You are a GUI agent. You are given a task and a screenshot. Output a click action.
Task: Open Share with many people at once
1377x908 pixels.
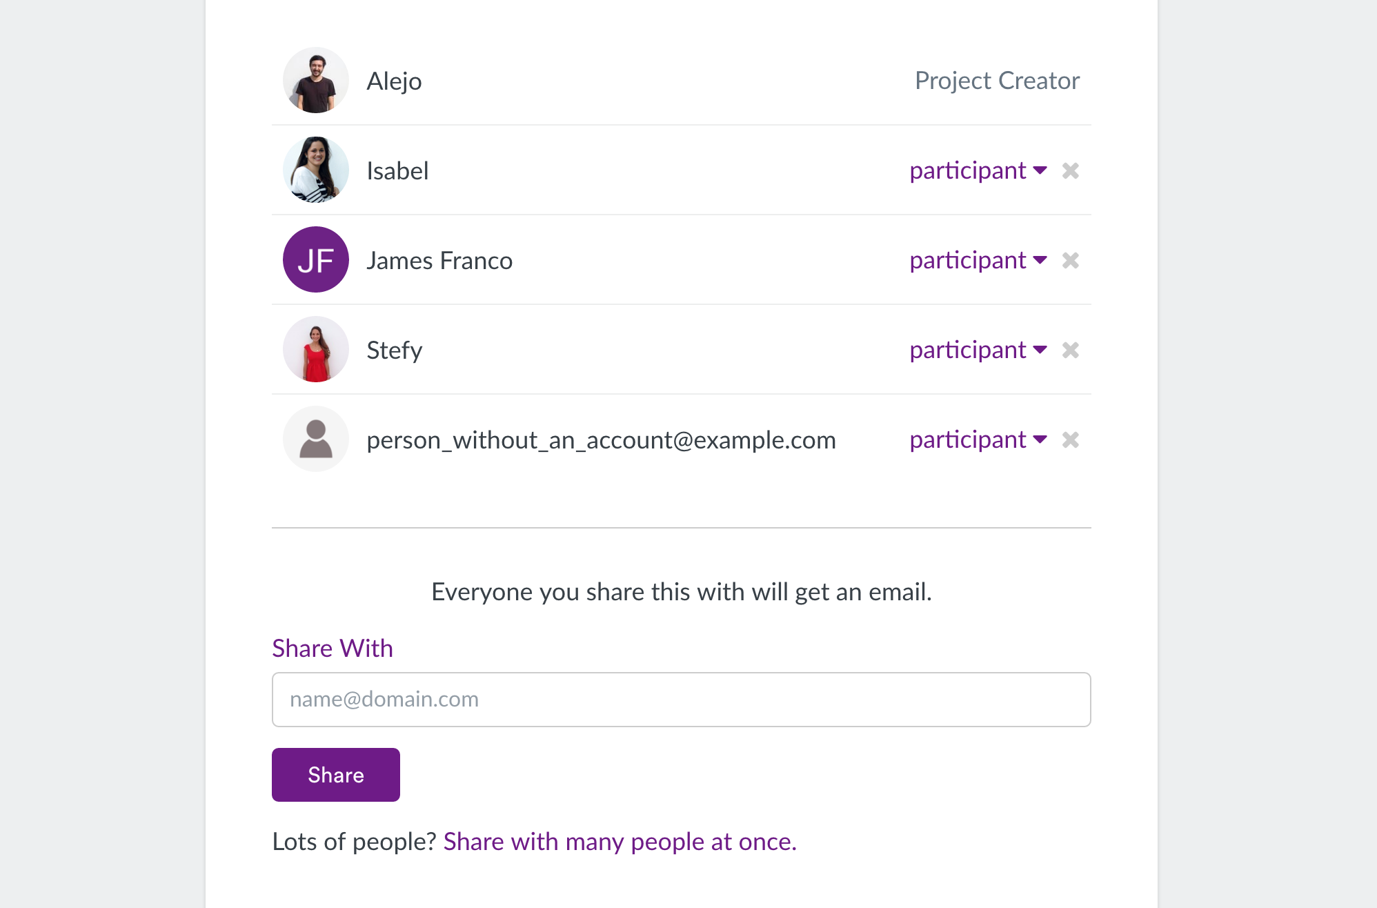620,842
